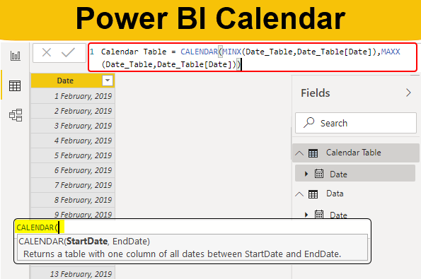Screen dimensions: 421x279
Task: Commit formula with the checkmark icon
Action: coord(68,52)
